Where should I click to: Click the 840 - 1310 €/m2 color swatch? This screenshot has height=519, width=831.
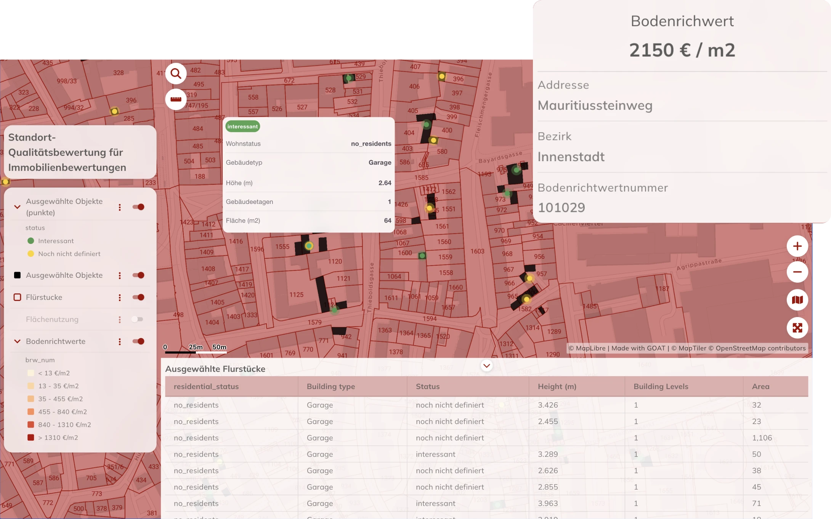(x=31, y=424)
